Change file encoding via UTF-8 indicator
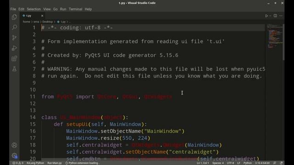 tap(231, 163)
